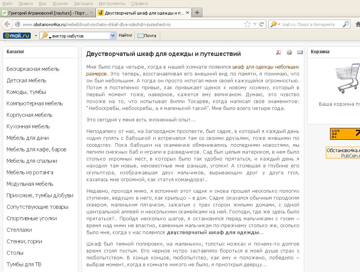Open the Правка menu
This screenshot has height=272, width=360.
(25, 3)
